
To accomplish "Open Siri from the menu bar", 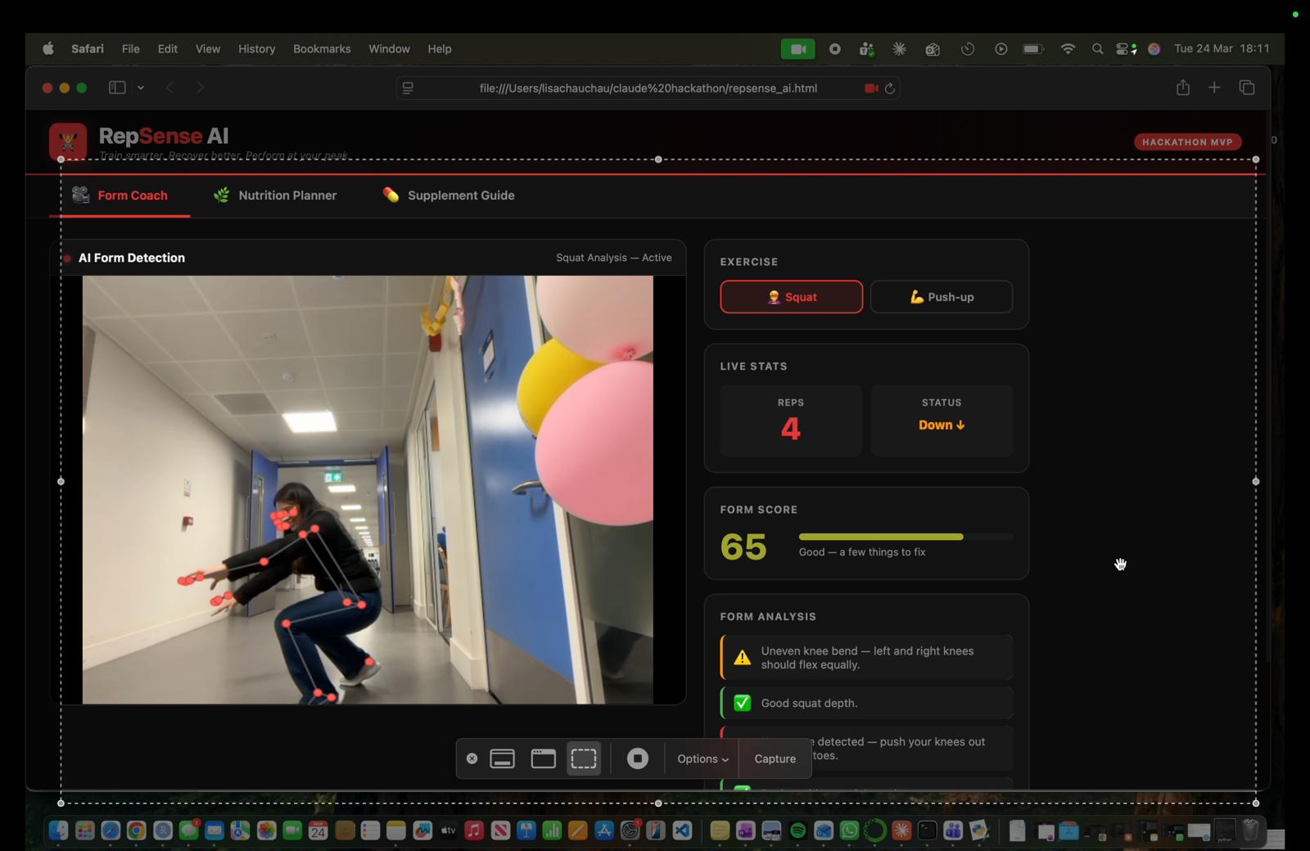I will tap(1154, 49).
